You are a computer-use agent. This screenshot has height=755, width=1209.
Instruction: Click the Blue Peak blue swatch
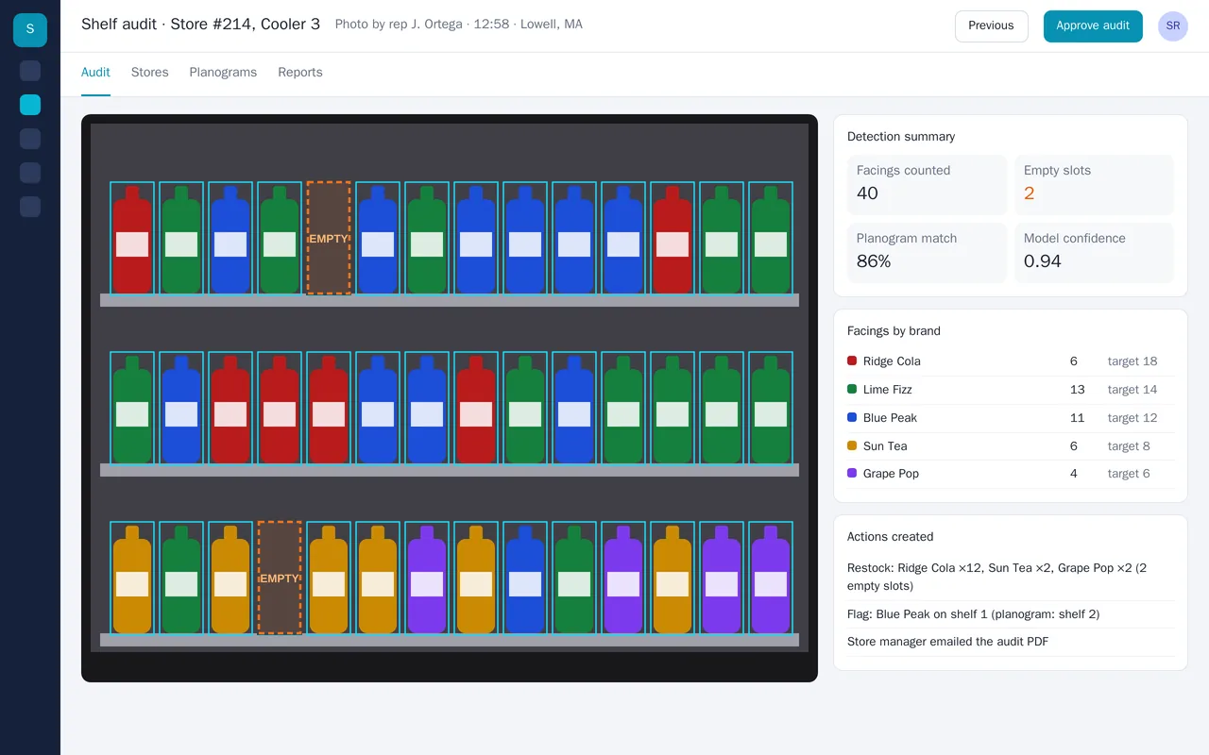pos(852,417)
